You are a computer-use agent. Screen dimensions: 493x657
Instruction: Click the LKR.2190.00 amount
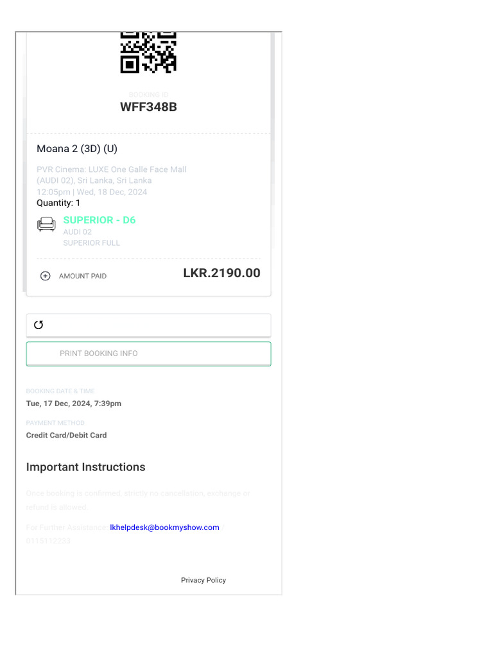click(221, 273)
